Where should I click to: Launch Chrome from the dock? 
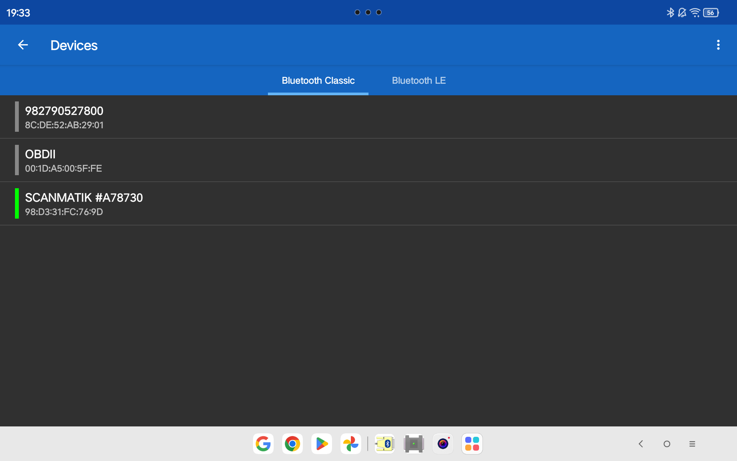click(292, 444)
